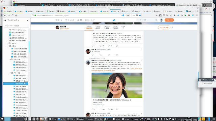Reply to the idol news tweet below photo
This screenshot has width=216, height=121.
click(x=92, y=109)
